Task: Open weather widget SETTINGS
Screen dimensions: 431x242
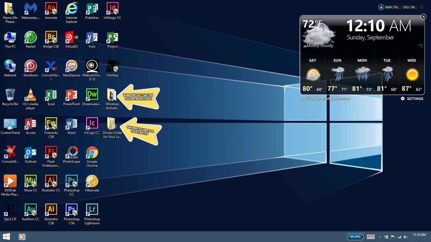Action: click(412, 99)
